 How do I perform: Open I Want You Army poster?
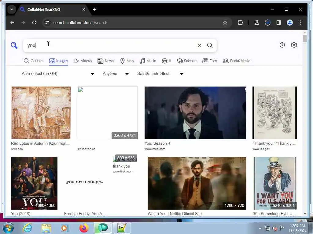coord(275,183)
